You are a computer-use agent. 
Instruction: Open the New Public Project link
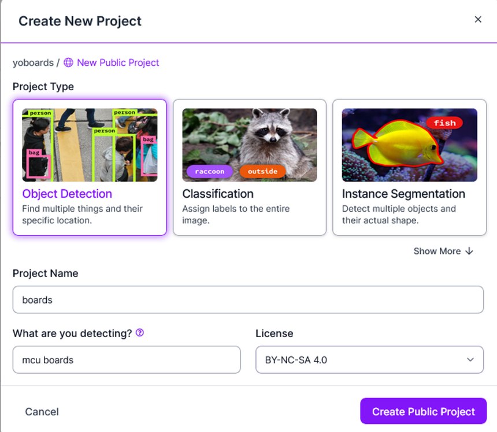click(x=117, y=62)
